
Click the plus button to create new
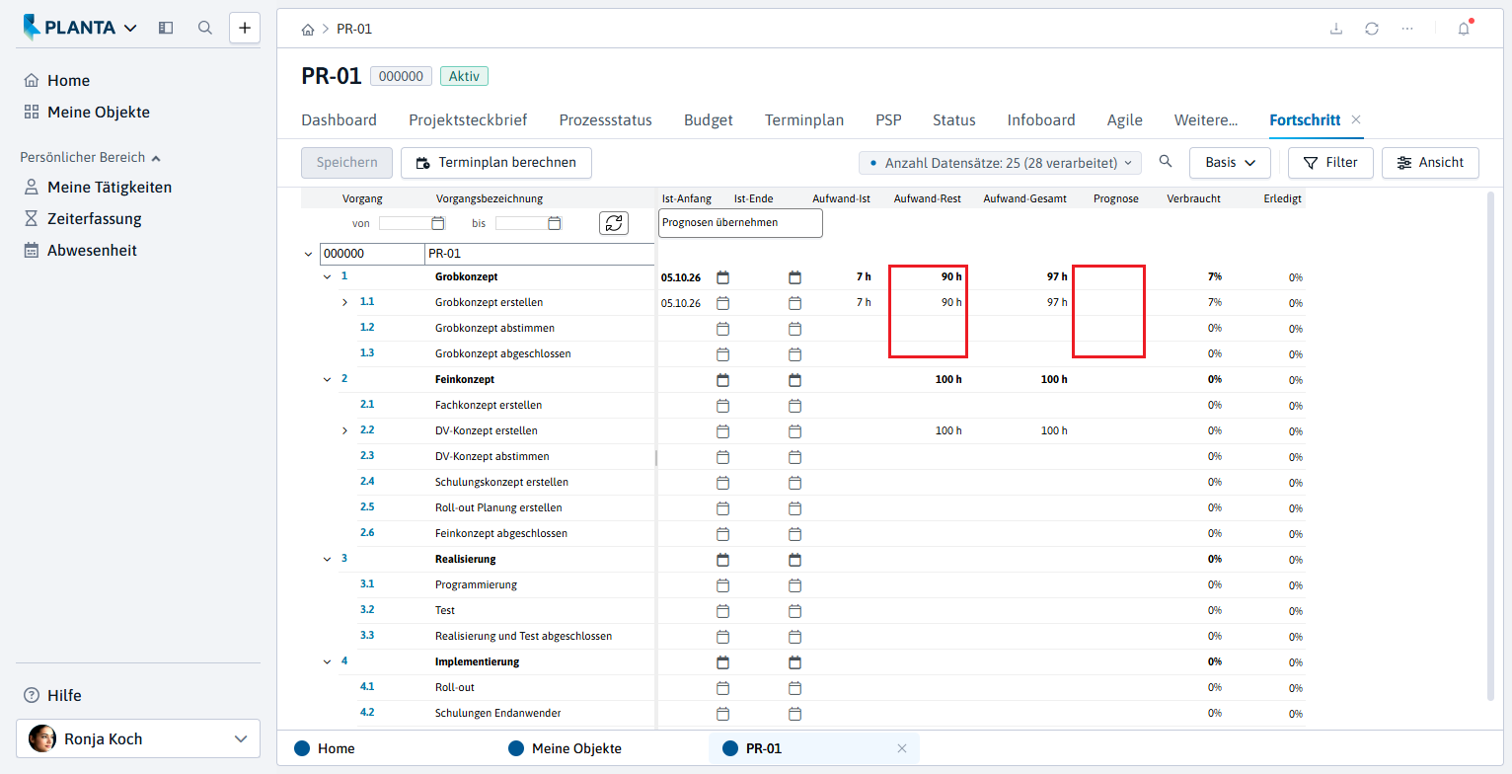point(245,28)
